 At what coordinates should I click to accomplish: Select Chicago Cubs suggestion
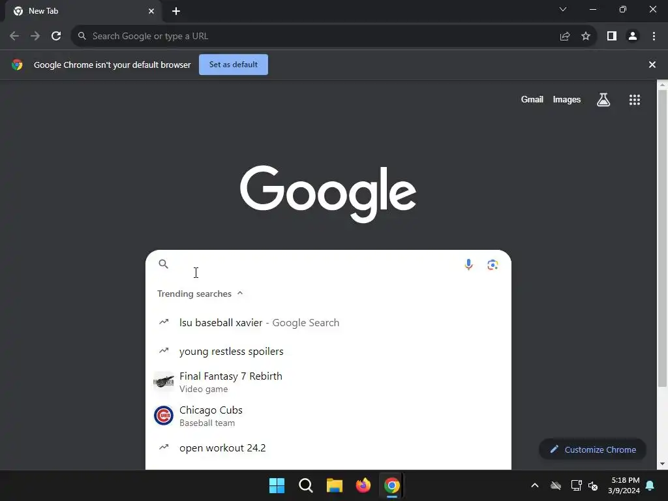(328, 416)
